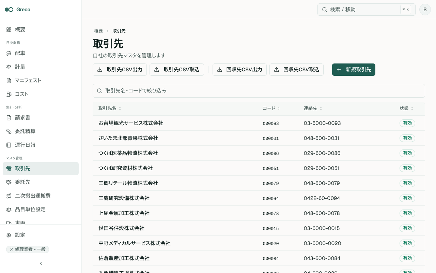Click the 取引先 store icon in sidebar

click(9, 169)
